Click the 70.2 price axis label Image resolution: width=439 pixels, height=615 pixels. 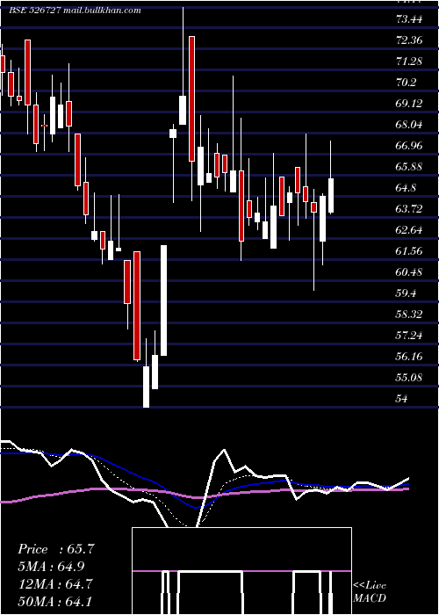[x=407, y=83]
